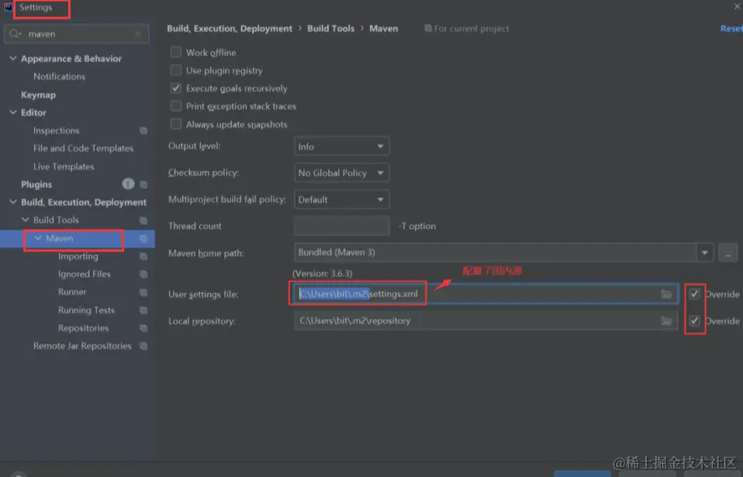Image resolution: width=743 pixels, height=477 pixels.
Task: Browse folder icon for User settings file
Action: pyautogui.click(x=666, y=294)
